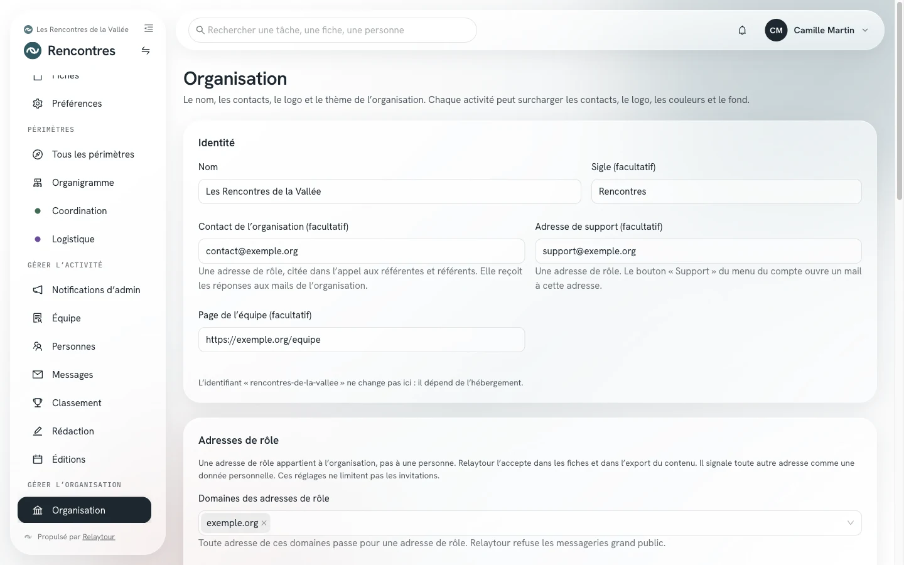Click the Éditions calendar icon
Image resolution: width=904 pixels, height=565 pixels.
pos(38,460)
